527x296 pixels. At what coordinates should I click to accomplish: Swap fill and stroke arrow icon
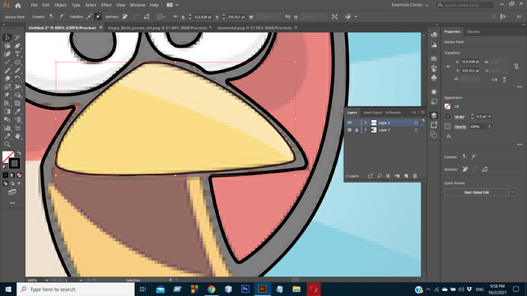point(19,153)
